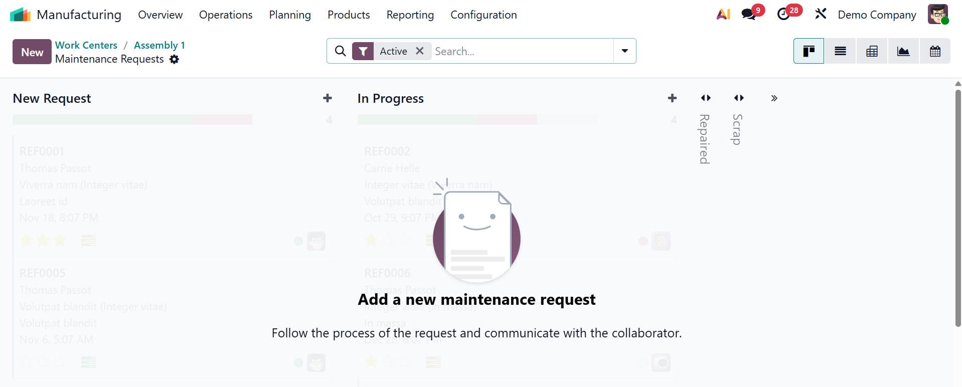This screenshot has height=387, width=962.
Task: Select the kanban view
Action: [809, 51]
